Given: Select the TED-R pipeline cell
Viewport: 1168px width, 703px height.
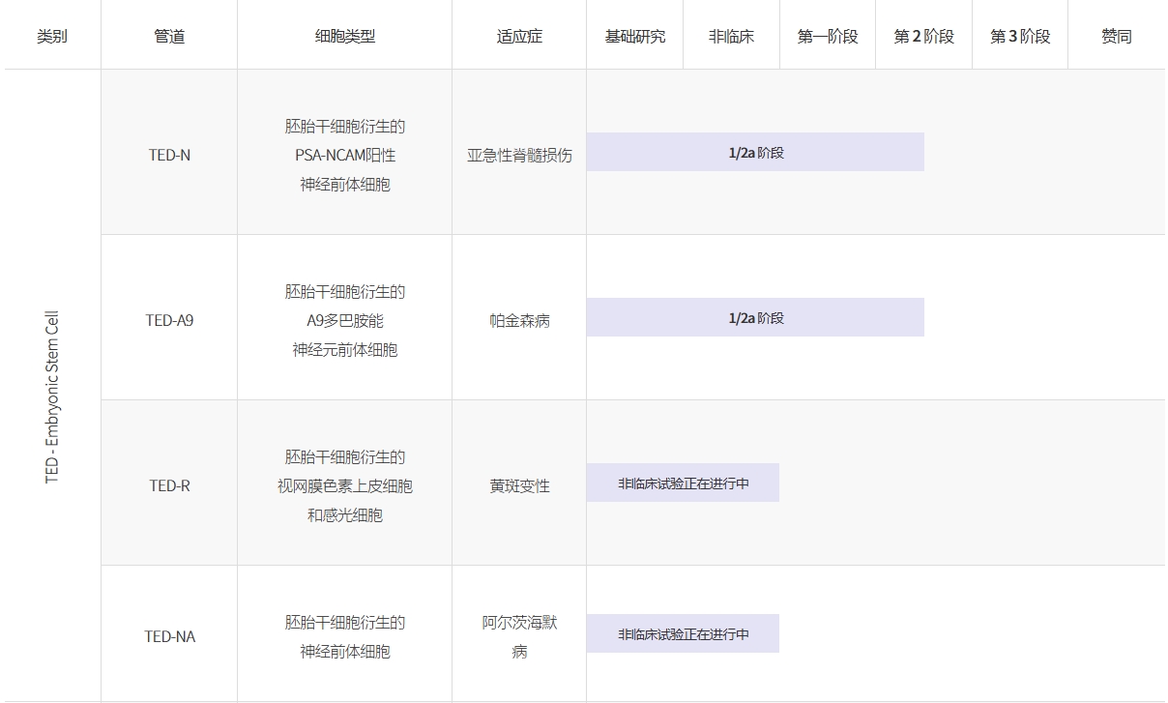Looking at the screenshot, I should (x=169, y=485).
